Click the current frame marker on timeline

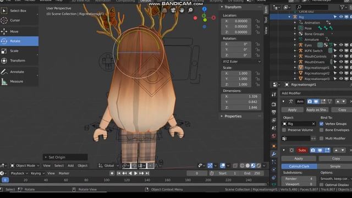(x=5, y=180)
